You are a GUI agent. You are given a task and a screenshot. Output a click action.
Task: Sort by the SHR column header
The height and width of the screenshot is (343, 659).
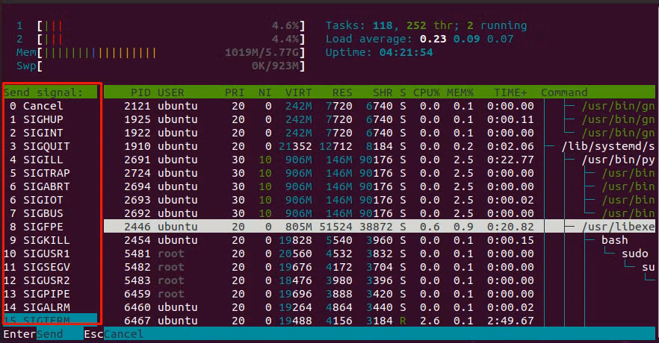[383, 92]
